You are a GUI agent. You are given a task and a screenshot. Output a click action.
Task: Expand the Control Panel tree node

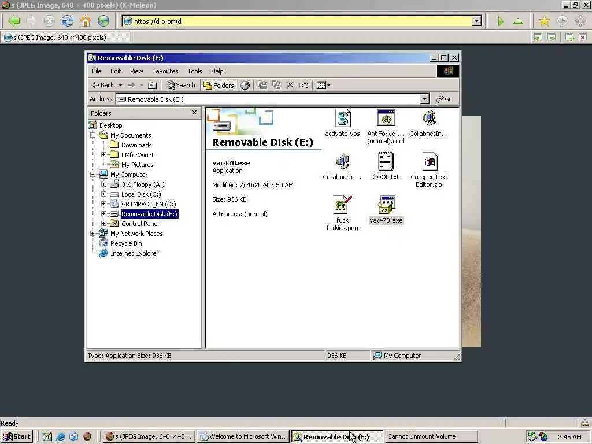(103, 223)
